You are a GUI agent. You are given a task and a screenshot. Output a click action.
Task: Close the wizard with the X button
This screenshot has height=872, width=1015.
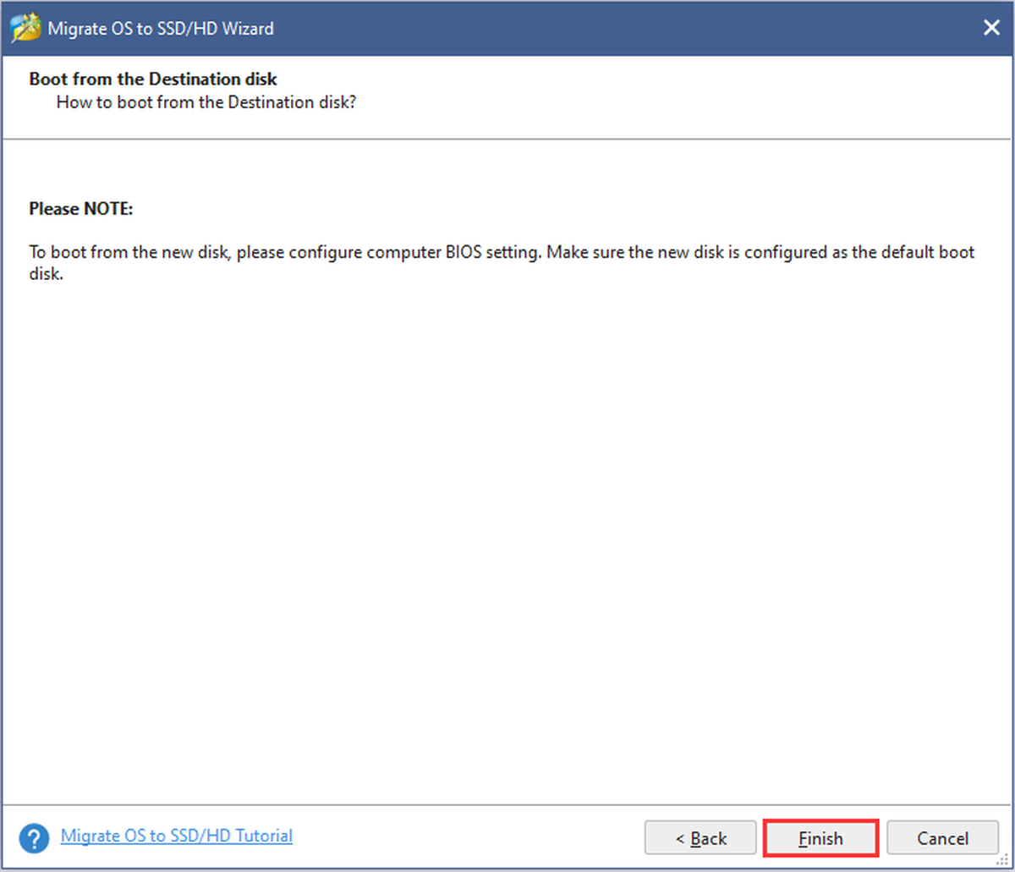[x=991, y=28]
